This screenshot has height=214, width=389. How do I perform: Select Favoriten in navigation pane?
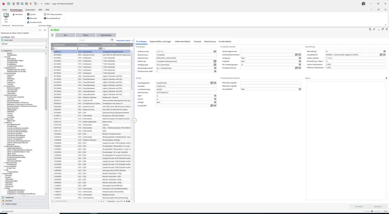click(x=24, y=201)
